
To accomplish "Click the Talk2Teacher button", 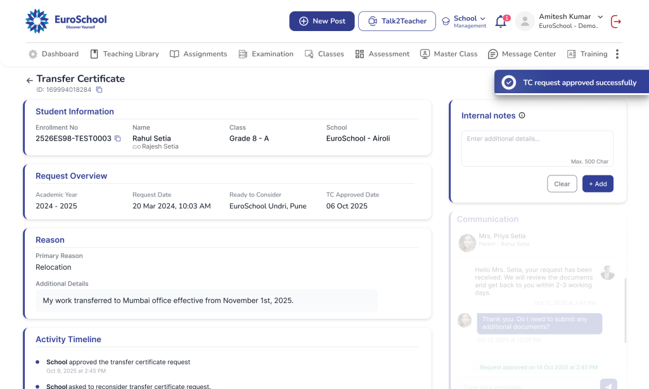I will pyautogui.click(x=397, y=21).
